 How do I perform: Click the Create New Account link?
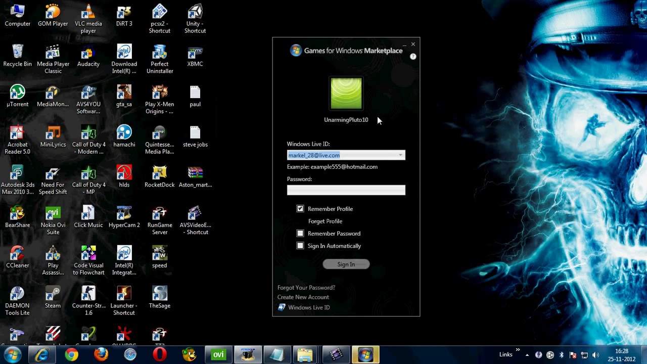303,297
